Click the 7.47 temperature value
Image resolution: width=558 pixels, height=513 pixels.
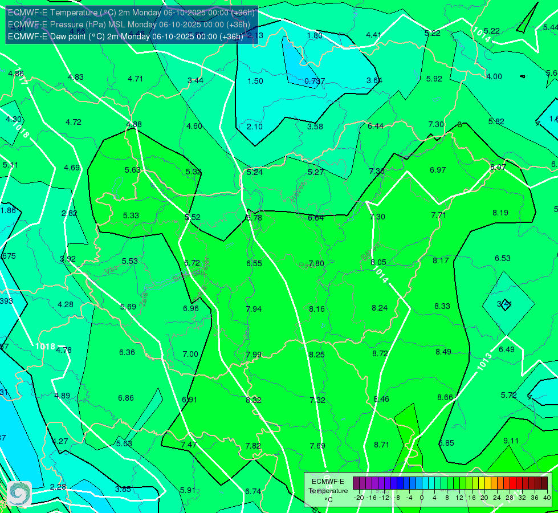(x=189, y=445)
